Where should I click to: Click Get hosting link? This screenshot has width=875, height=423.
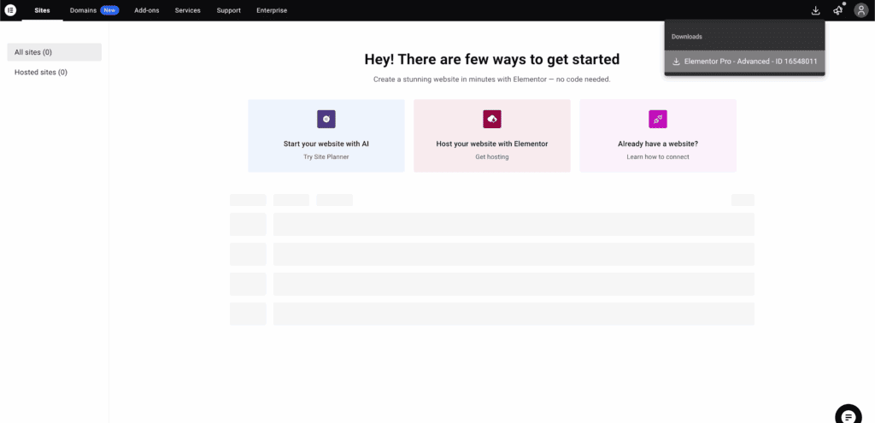tap(492, 157)
